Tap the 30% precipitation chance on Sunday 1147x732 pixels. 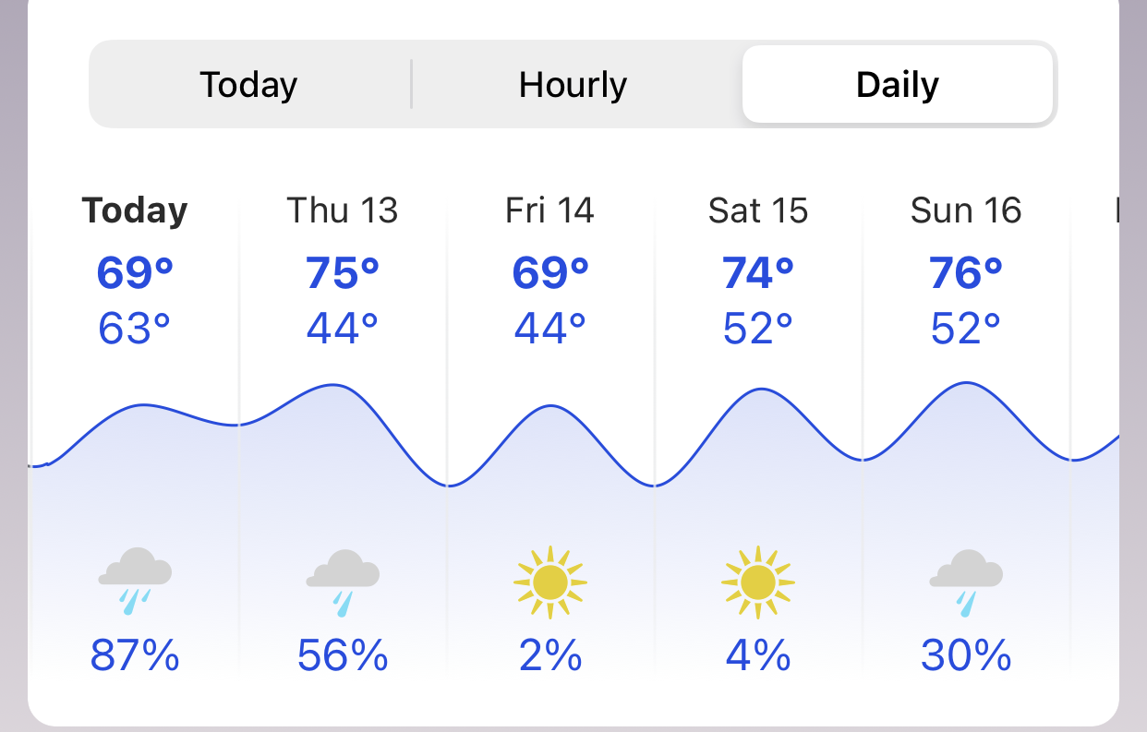(x=966, y=656)
